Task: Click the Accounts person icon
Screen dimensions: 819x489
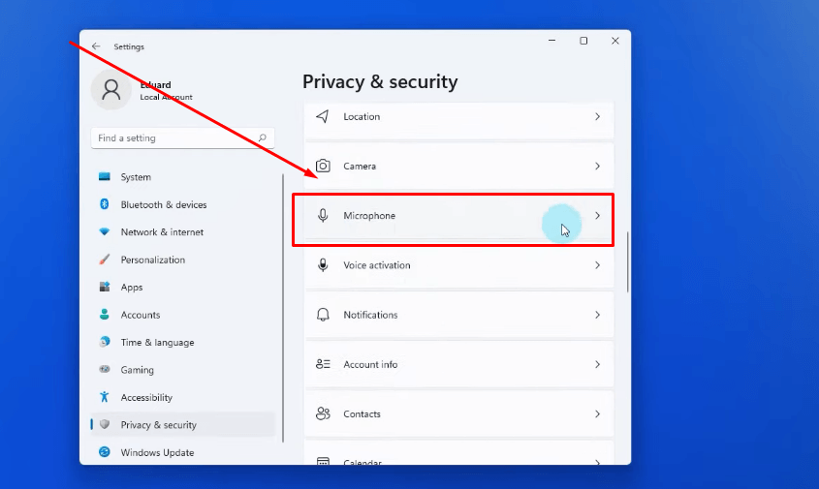Action: [105, 314]
